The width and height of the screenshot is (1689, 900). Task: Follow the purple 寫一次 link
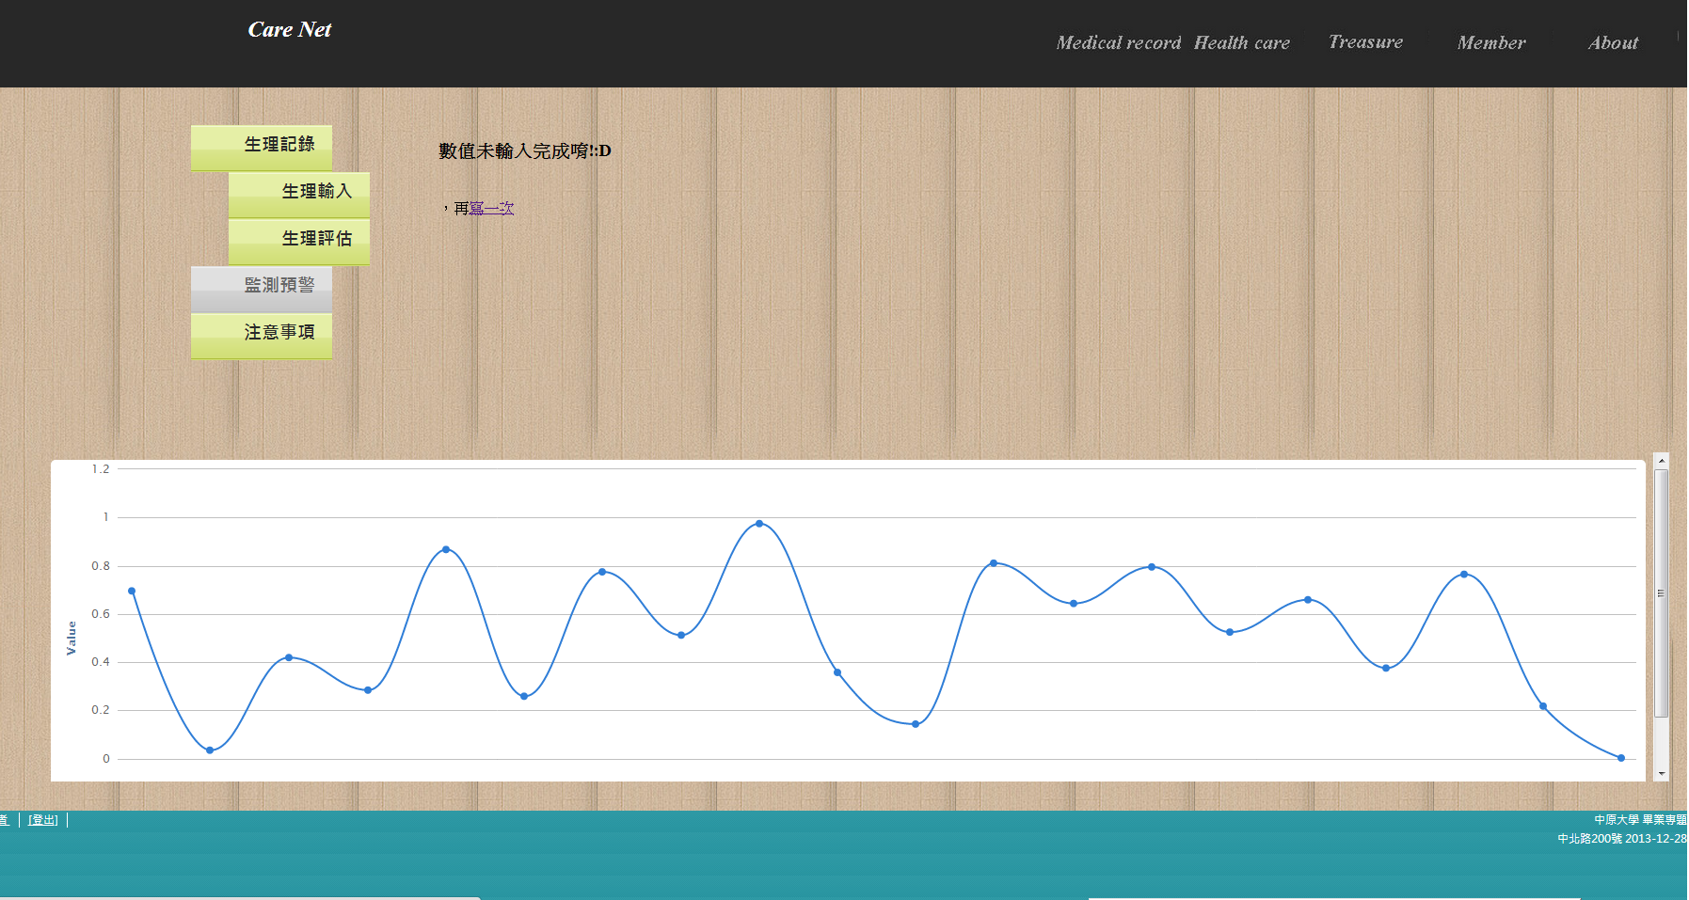492,209
